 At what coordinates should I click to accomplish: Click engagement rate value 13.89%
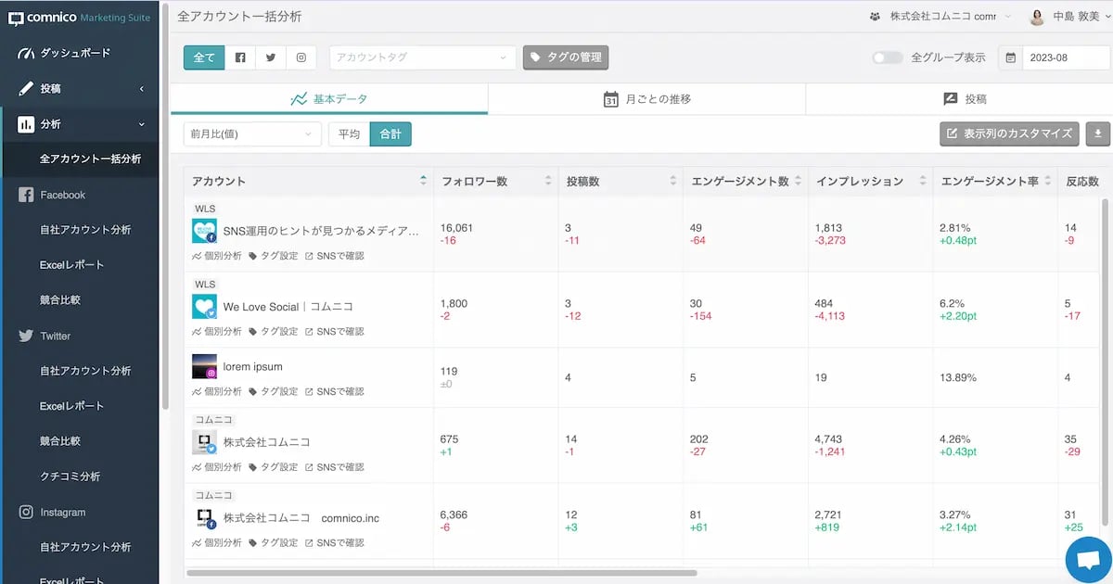[957, 378]
